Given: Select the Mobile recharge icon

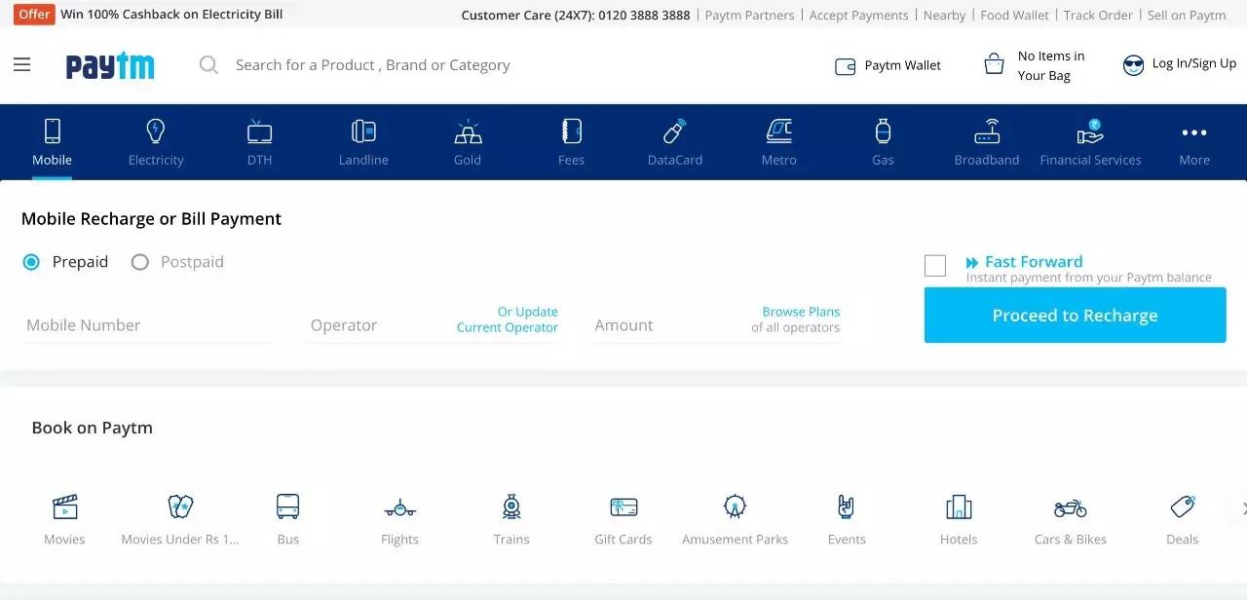Looking at the screenshot, I should (53, 131).
